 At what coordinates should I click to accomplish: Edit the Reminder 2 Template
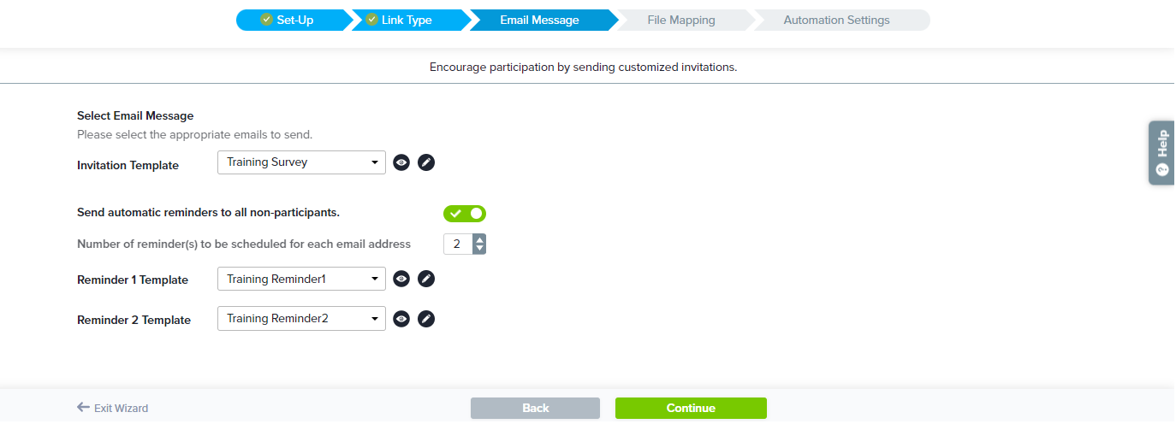[x=426, y=319]
